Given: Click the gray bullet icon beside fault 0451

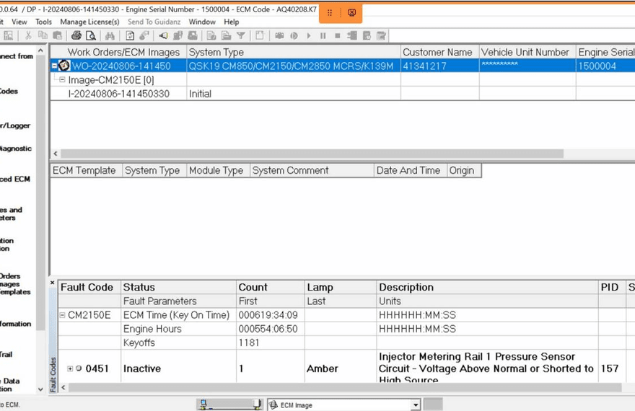Looking at the screenshot, I should 79,368.
